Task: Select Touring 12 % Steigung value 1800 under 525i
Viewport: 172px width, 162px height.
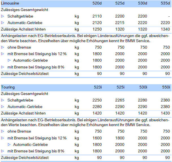Action: 120,138
